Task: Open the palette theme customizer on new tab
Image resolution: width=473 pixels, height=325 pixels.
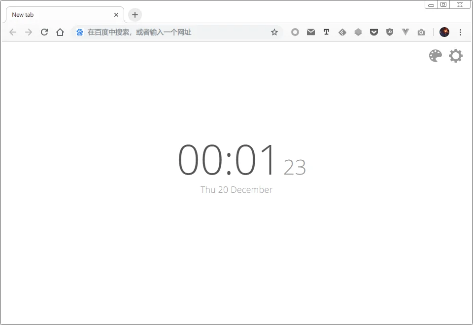Action: tap(435, 56)
